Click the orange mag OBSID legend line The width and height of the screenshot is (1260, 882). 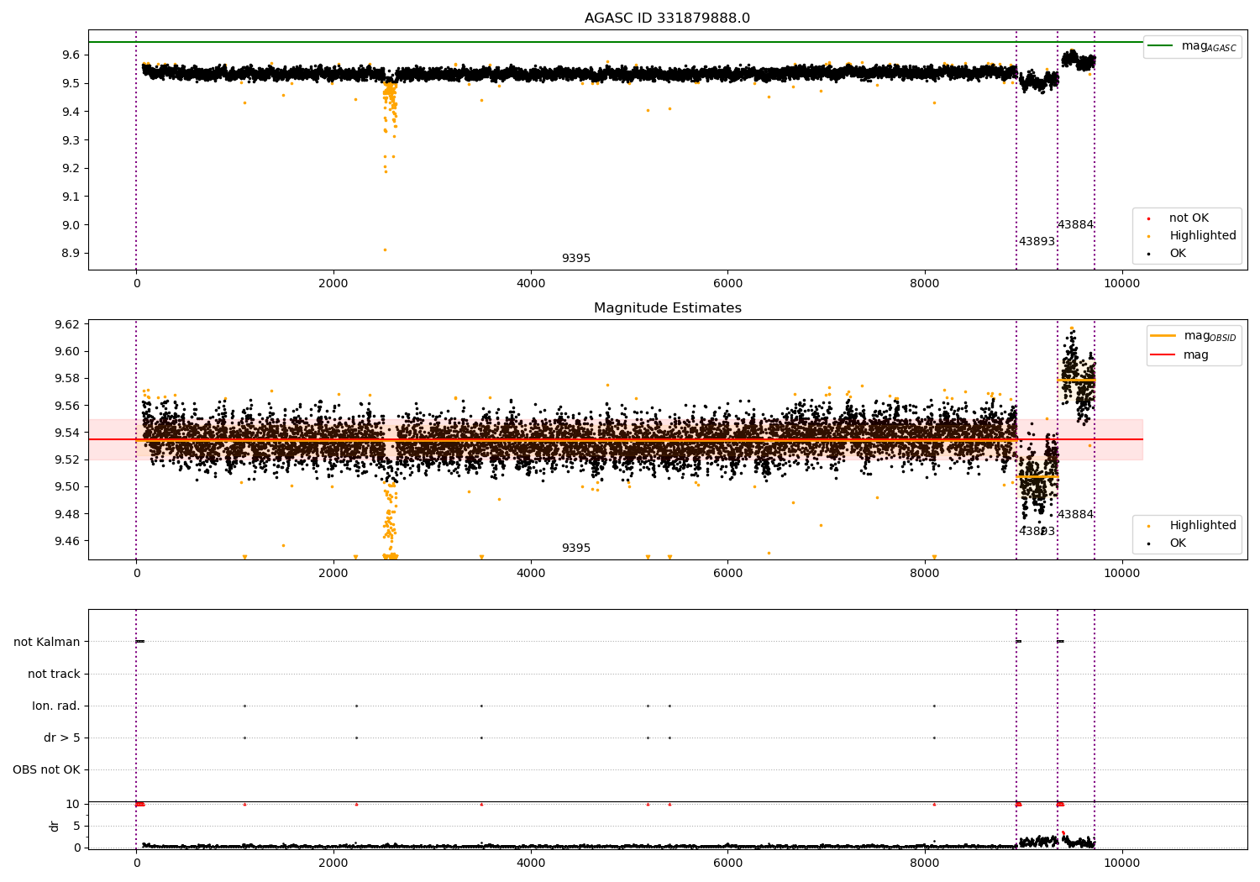click(1163, 336)
